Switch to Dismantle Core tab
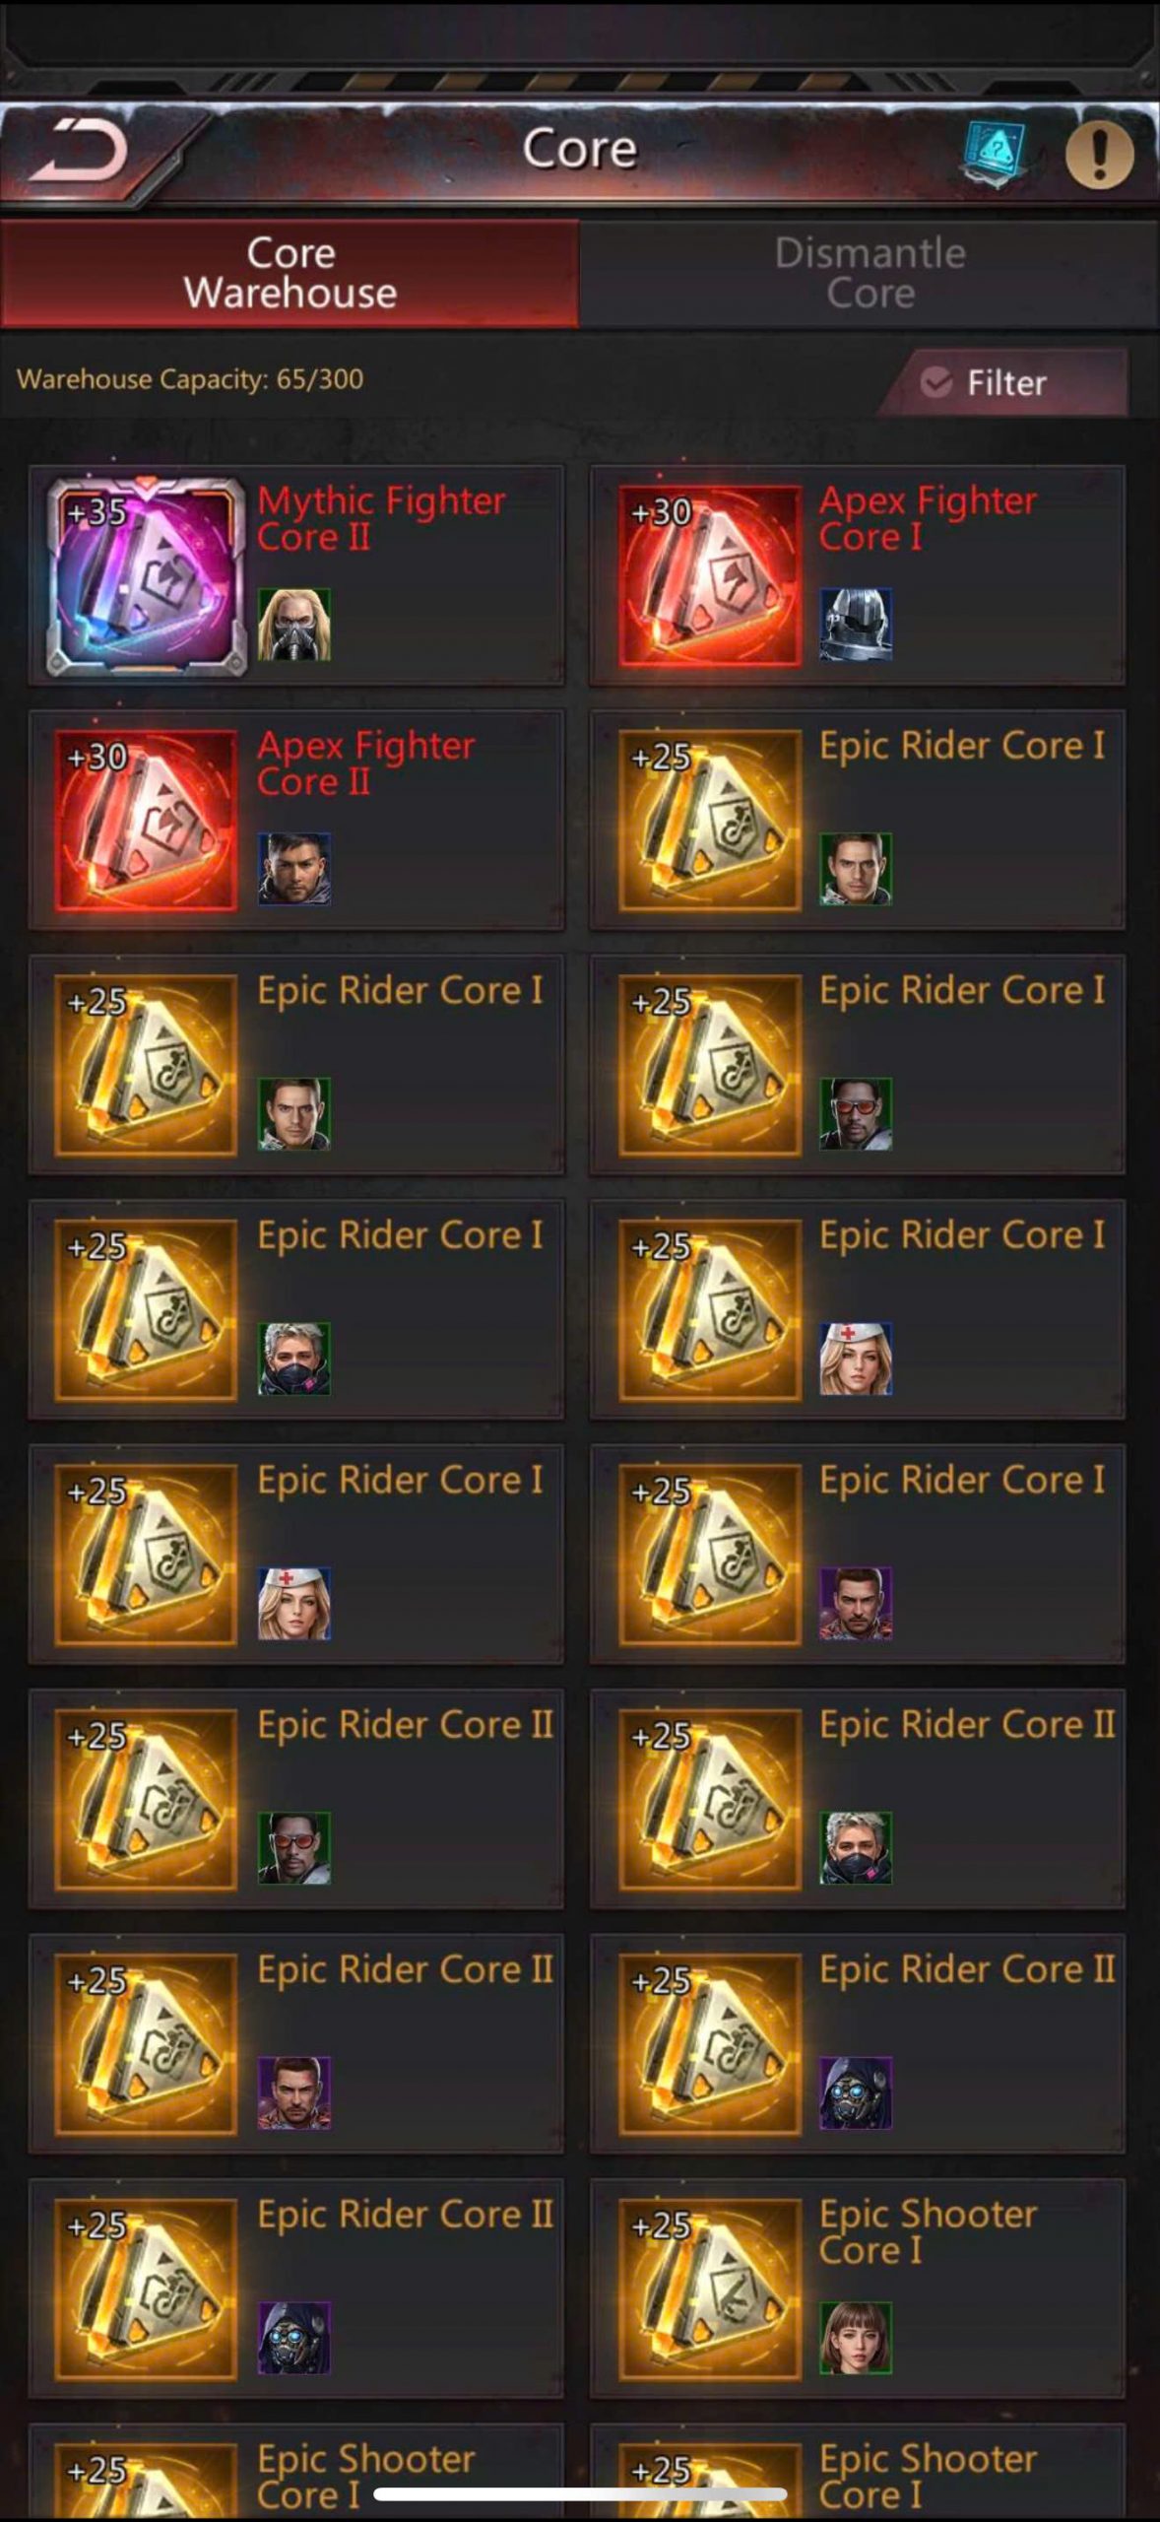Viewport: 1160px width, 2522px height. (869, 273)
